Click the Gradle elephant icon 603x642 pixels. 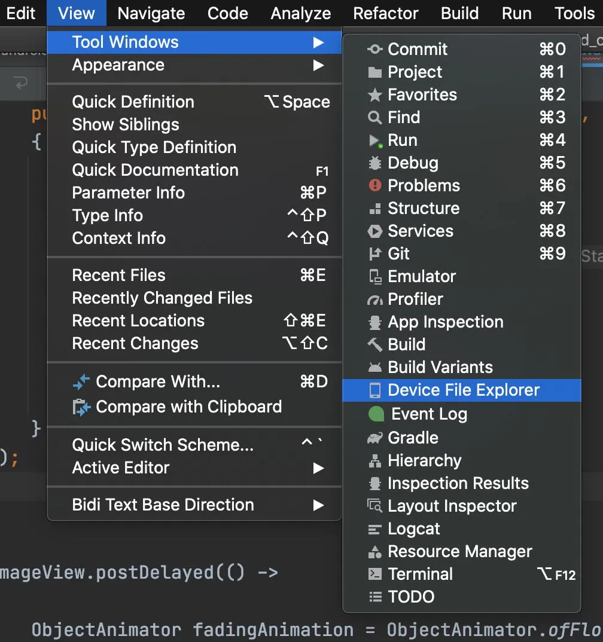point(375,438)
